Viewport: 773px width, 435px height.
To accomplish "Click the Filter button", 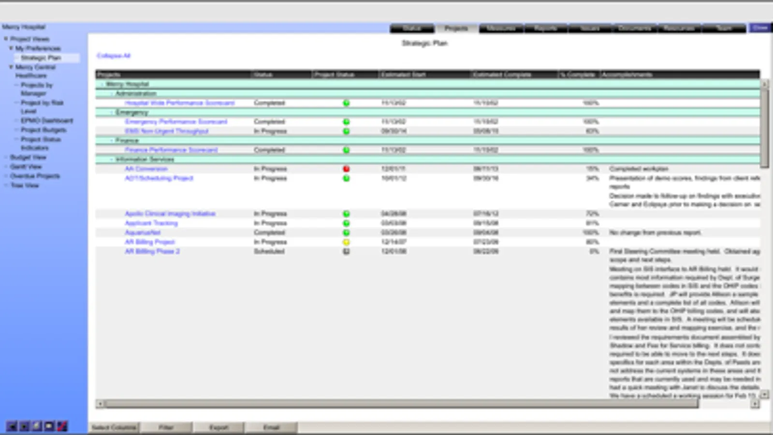I will (x=166, y=427).
